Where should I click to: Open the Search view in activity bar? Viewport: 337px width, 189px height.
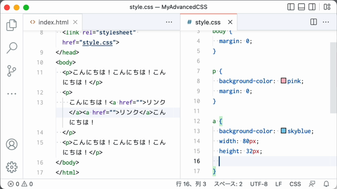pyautogui.click(x=12, y=48)
